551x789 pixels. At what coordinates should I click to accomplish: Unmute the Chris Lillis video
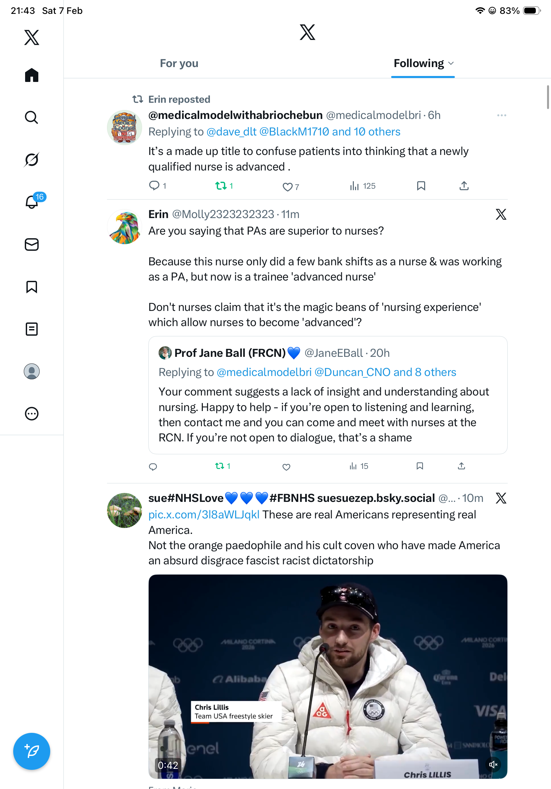(x=493, y=764)
